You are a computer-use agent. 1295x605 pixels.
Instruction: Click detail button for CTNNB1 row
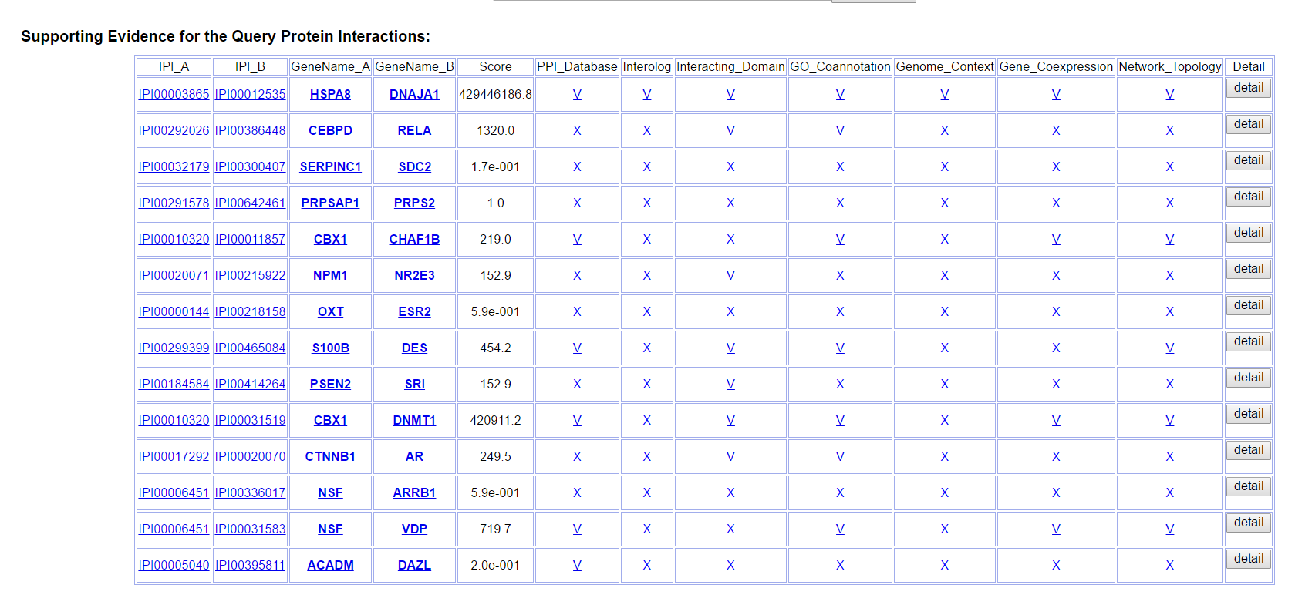[1248, 450]
